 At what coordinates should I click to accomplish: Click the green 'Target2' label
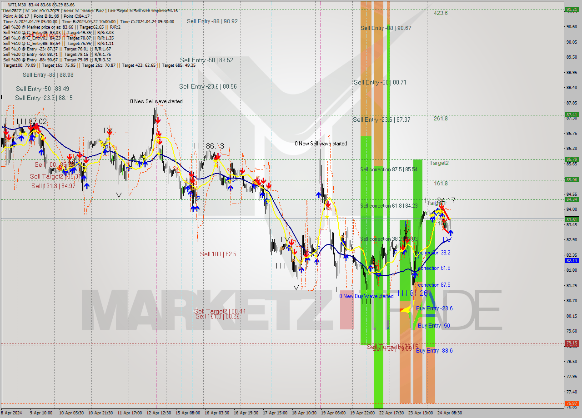click(x=439, y=163)
